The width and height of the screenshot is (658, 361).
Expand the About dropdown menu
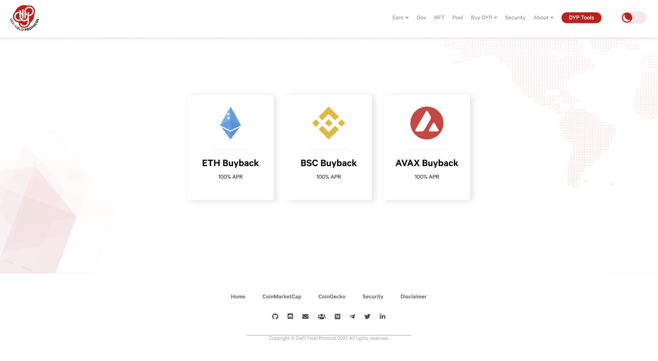pyautogui.click(x=543, y=18)
